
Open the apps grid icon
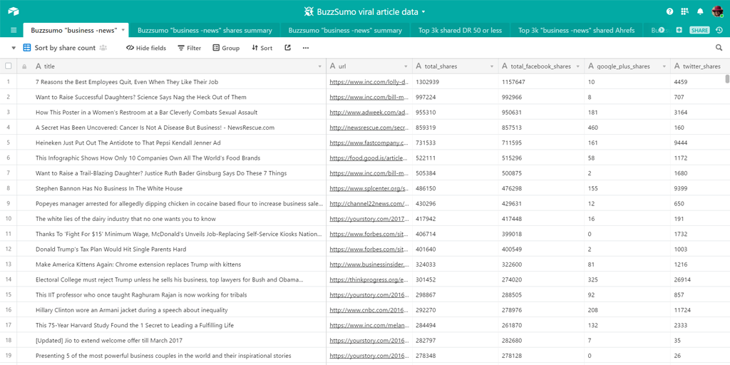684,11
